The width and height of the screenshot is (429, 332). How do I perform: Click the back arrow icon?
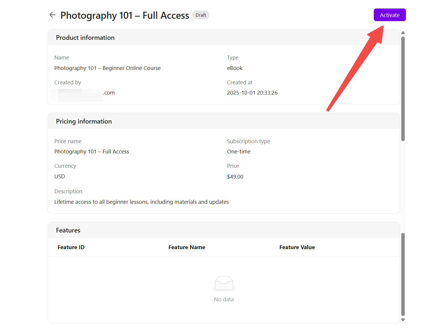pos(52,15)
